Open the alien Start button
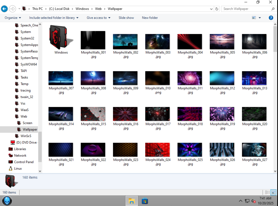Image resolution: width=278 pixels, height=206 pixels. (x=7, y=201)
